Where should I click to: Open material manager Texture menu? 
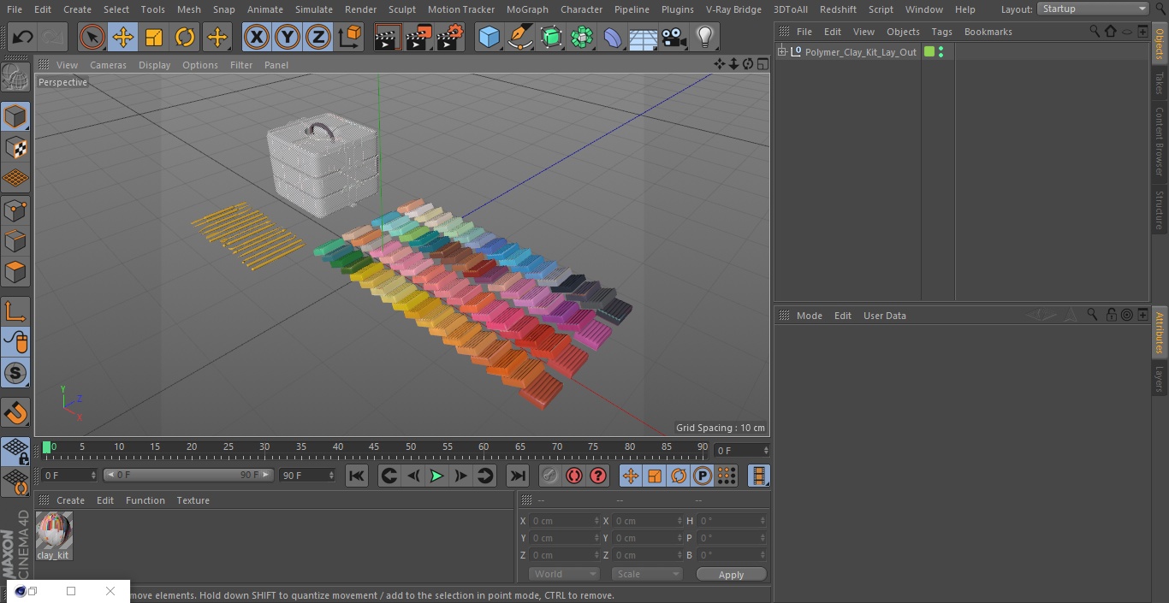pos(193,500)
